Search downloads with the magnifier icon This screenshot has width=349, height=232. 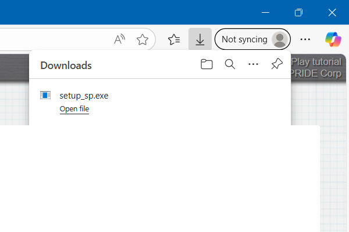(x=230, y=64)
